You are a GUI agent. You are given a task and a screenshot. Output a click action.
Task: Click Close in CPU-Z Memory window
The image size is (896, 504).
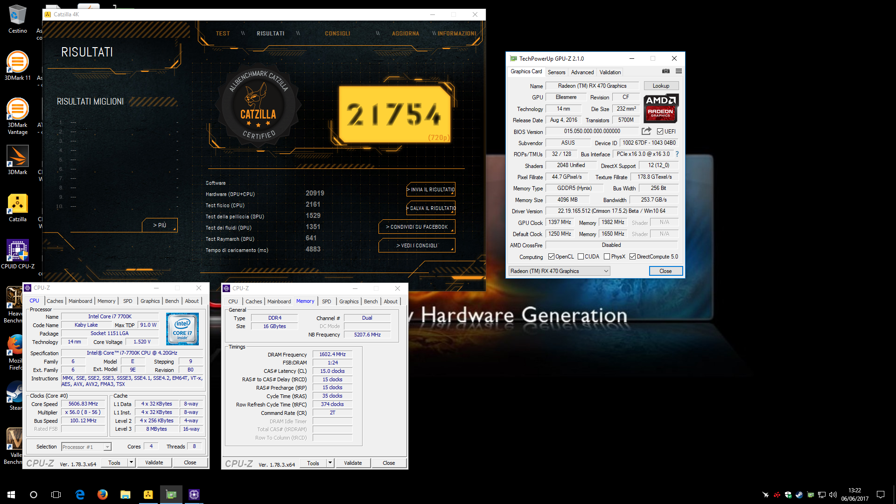tap(389, 463)
